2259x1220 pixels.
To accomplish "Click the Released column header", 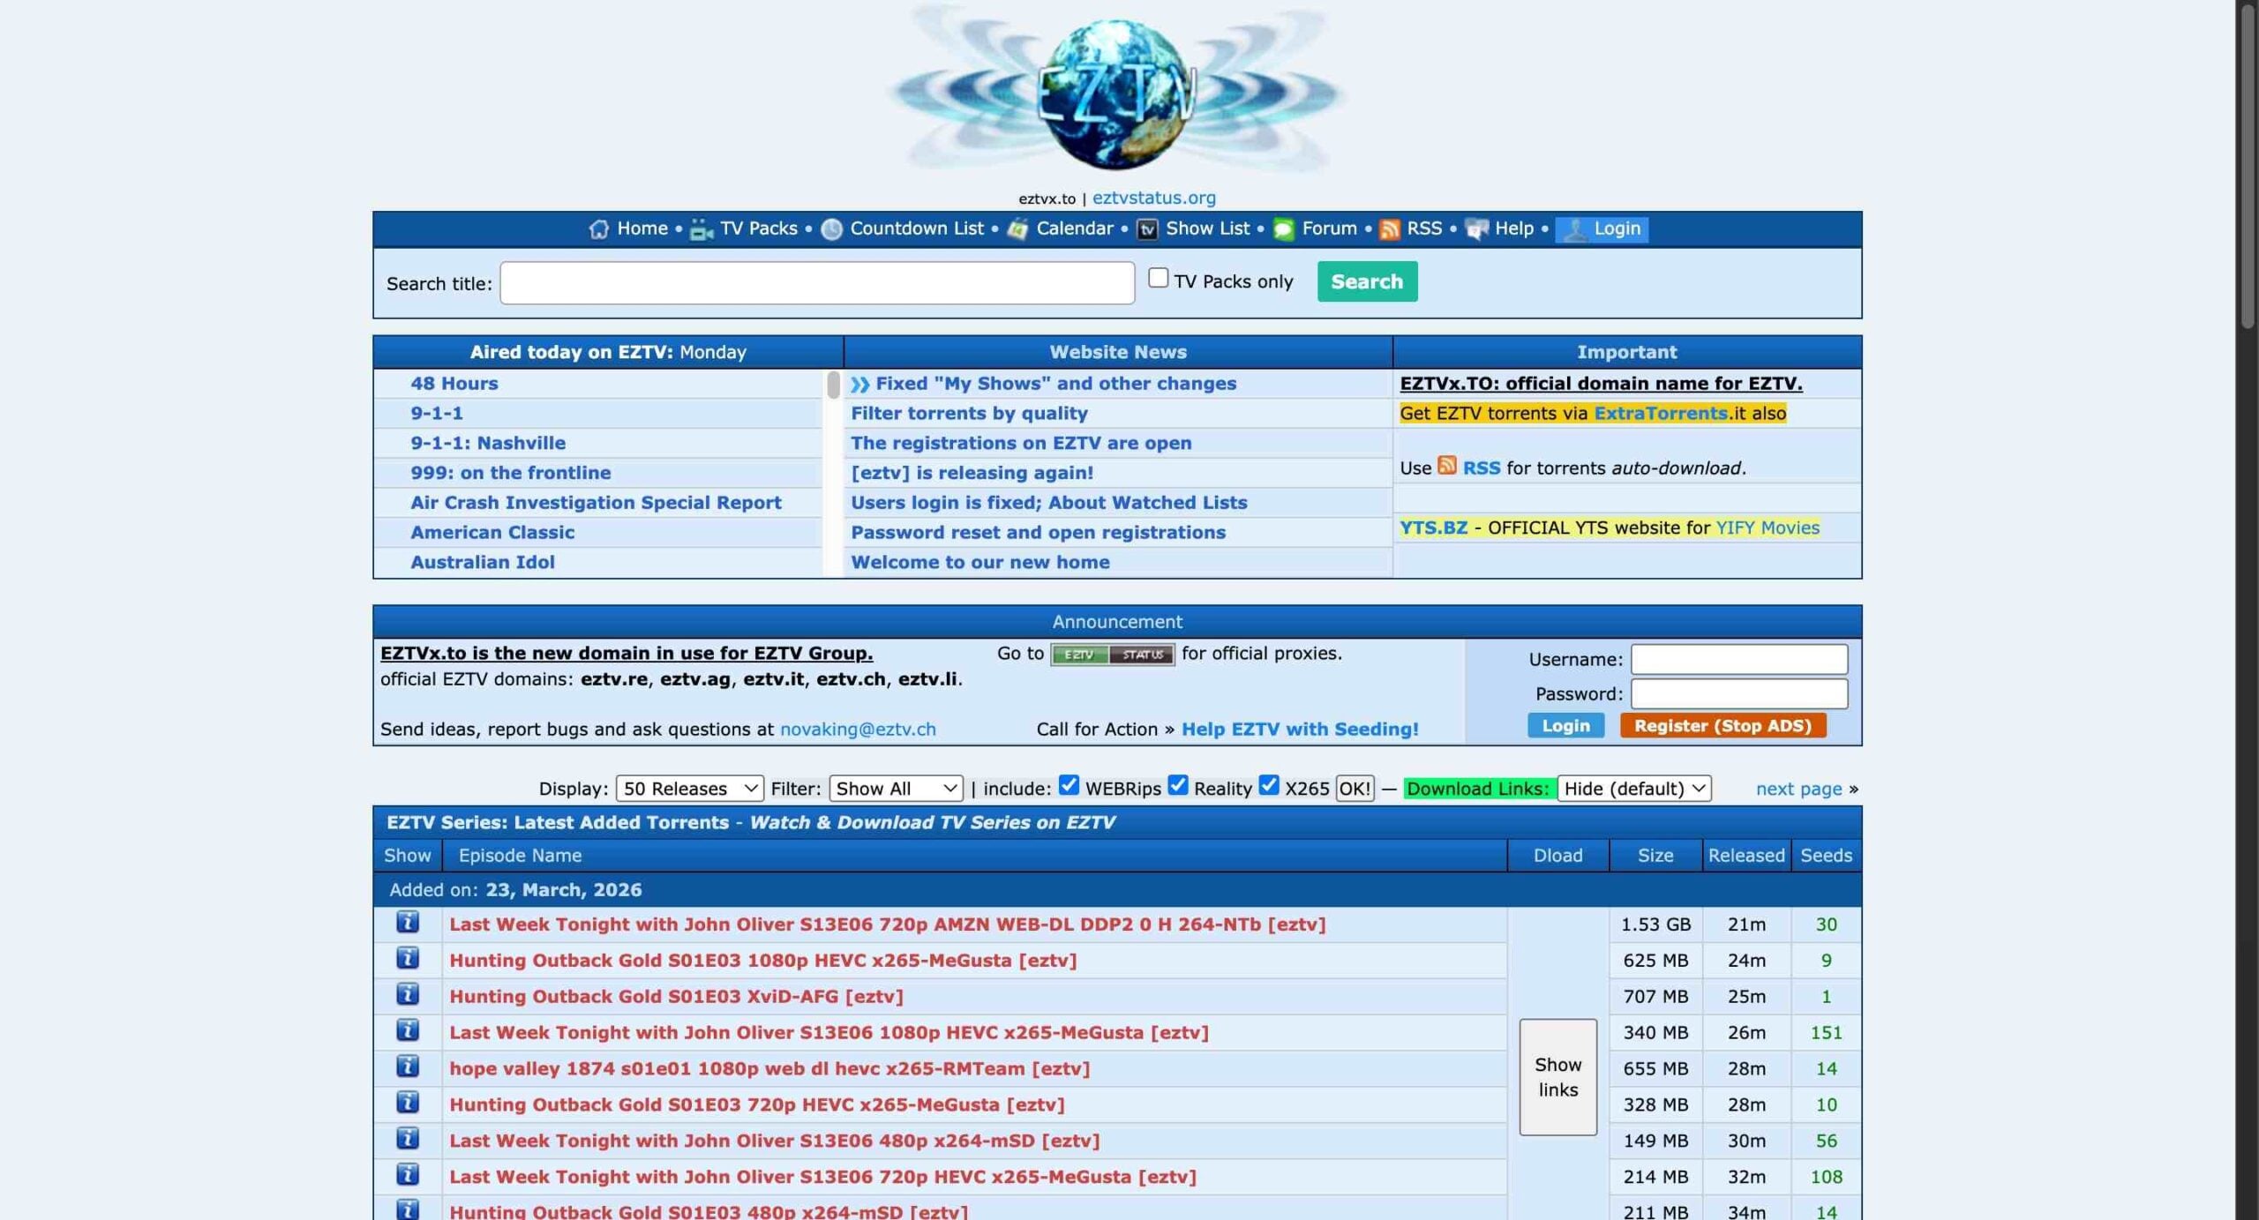I will click(x=1745, y=855).
